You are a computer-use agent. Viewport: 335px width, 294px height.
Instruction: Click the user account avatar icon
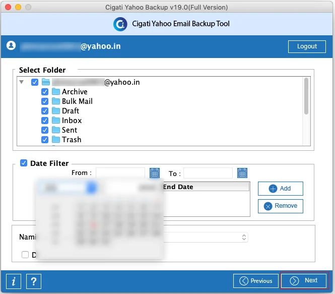click(x=11, y=45)
